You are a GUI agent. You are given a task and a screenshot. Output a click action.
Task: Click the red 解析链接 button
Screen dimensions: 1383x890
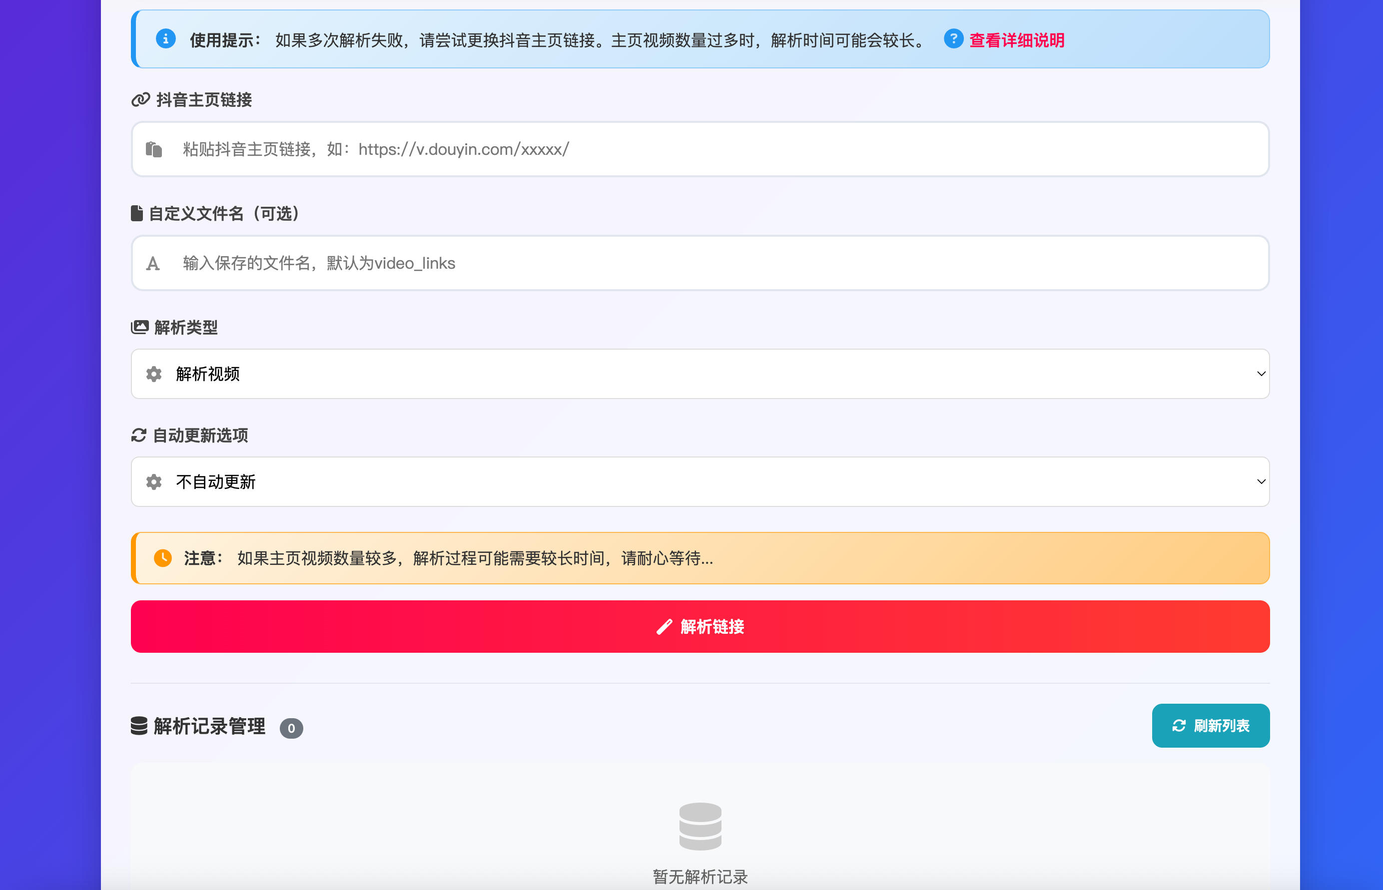[x=700, y=626]
